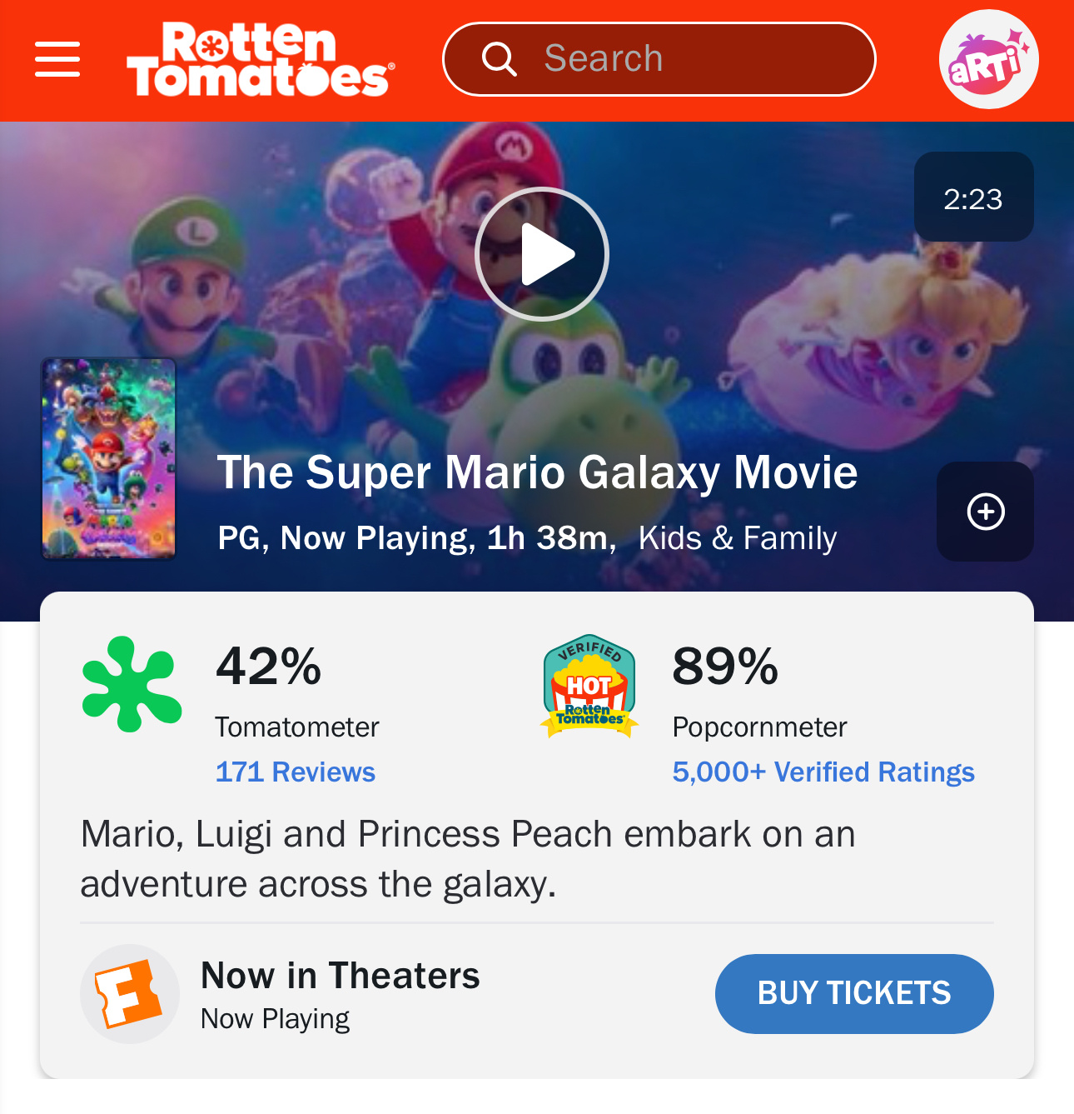Play the movie trailer
The image size is (1074, 1114).
tap(542, 254)
